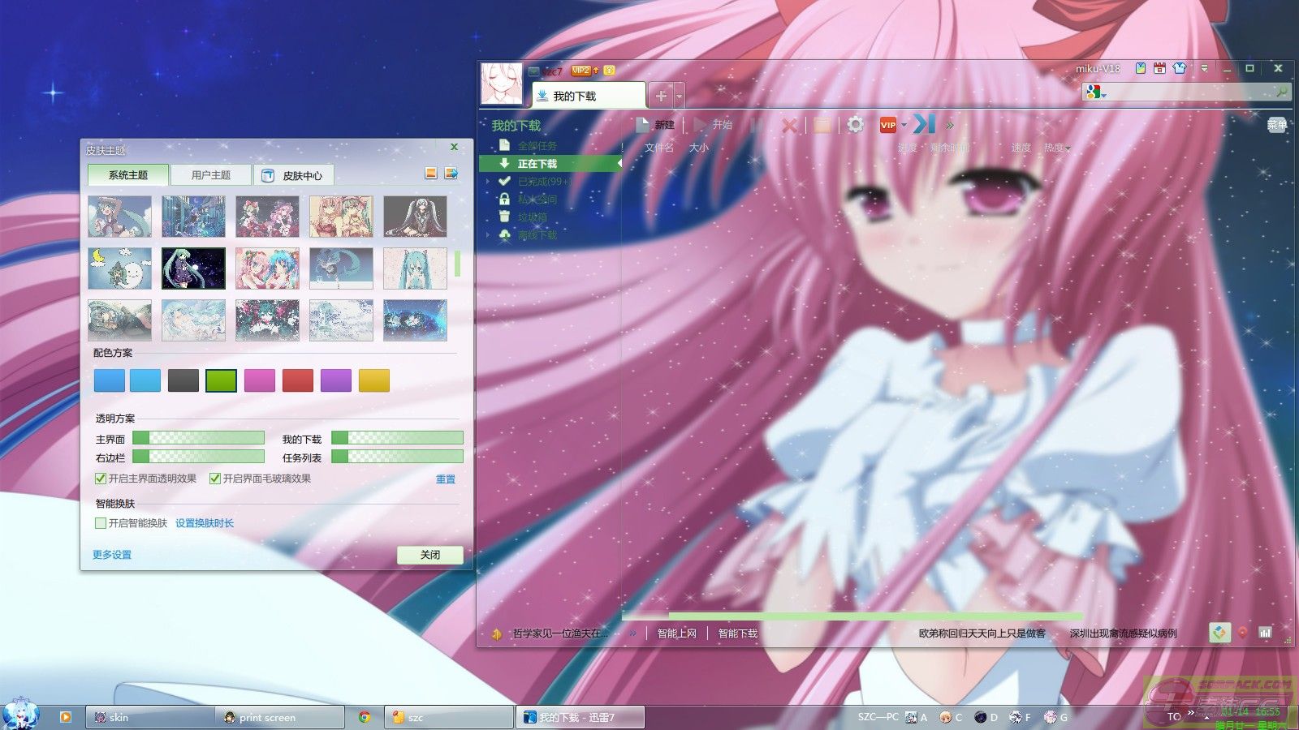Select the purple color scheme swatch

pyautogui.click(x=336, y=380)
